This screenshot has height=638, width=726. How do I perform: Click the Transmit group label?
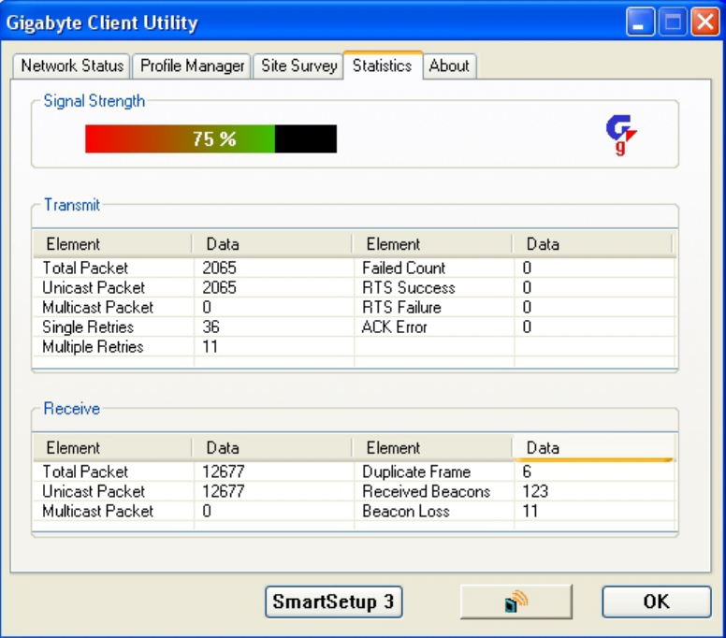point(72,205)
